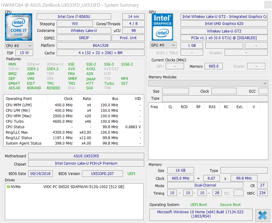Expand the Memory Modules dropdown list
The image size is (272, 223).
208,83
